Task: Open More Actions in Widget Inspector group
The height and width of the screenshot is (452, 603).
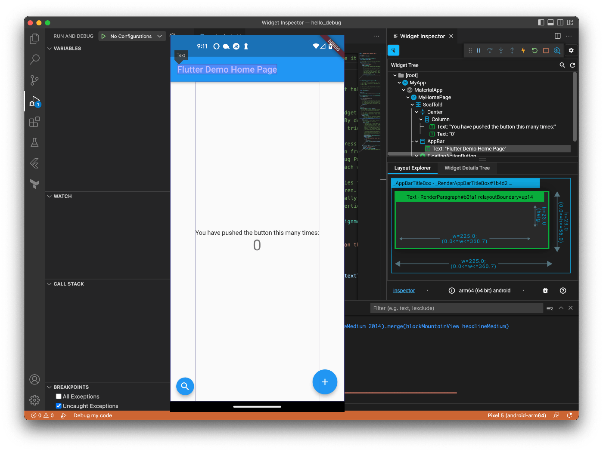Action: click(x=569, y=36)
